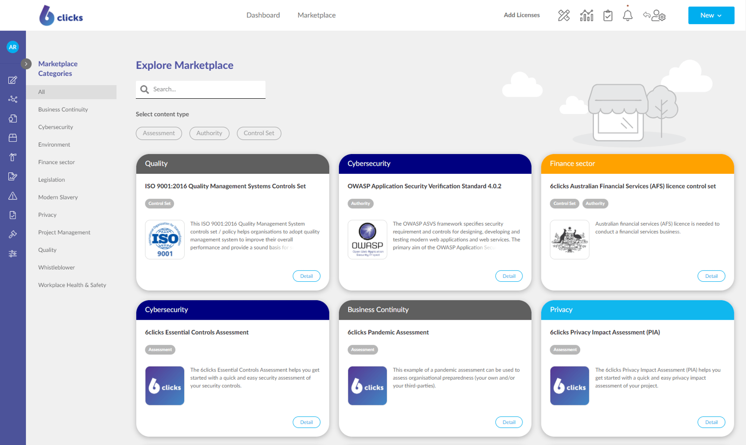Select the Whistleblower category
Image resolution: width=746 pixels, height=445 pixels.
56,267
